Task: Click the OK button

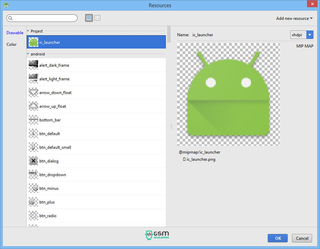Action: pyautogui.click(x=278, y=238)
